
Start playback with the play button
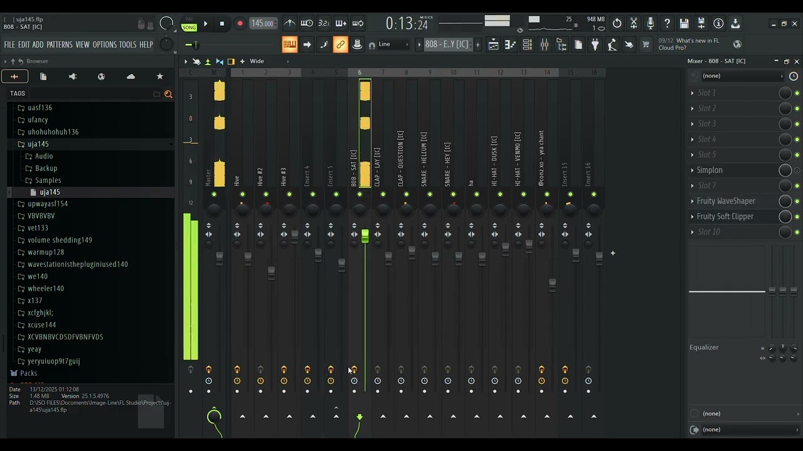(205, 24)
